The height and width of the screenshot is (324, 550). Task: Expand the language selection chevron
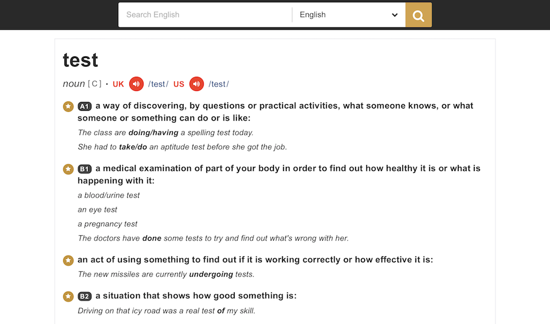pyautogui.click(x=395, y=15)
